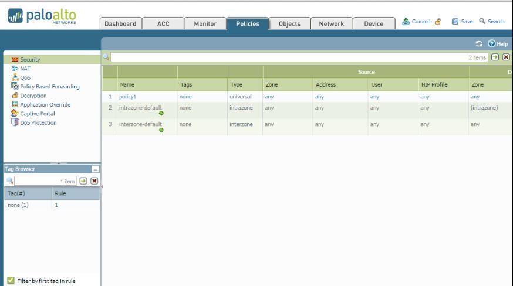
Task: Clear Tag Browser filter with red X
Action: pyautogui.click(x=94, y=181)
